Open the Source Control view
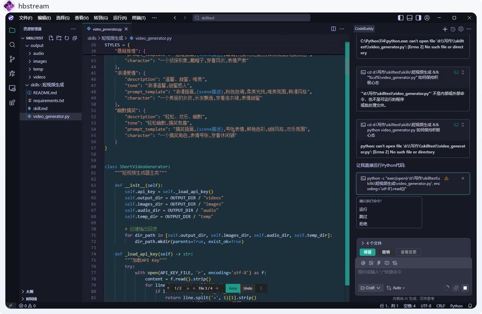 [x=12, y=59]
